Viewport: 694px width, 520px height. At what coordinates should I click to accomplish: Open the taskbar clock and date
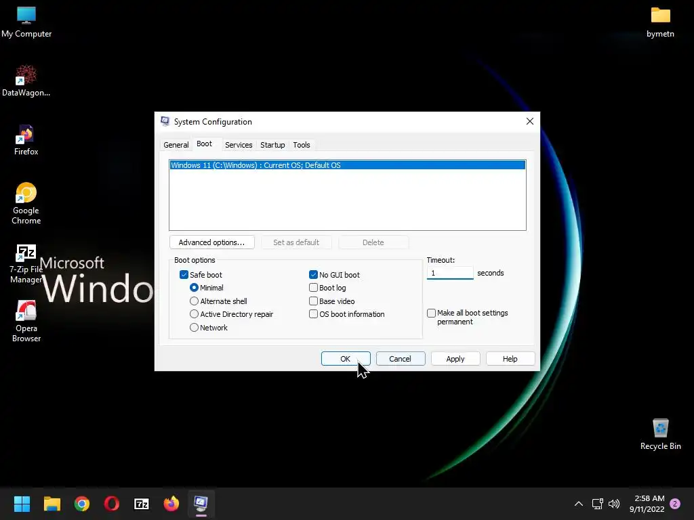pyautogui.click(x=647, y=504)
